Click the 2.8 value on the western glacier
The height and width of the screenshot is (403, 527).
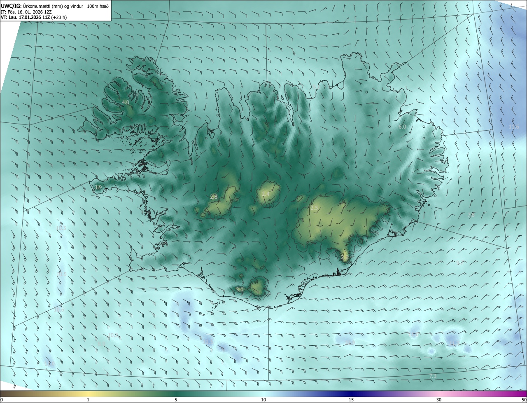click(214, 197)
